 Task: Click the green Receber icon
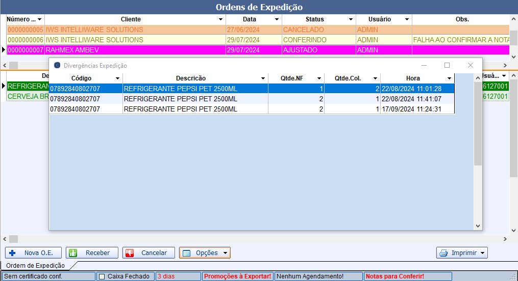[x=72, y=253]
